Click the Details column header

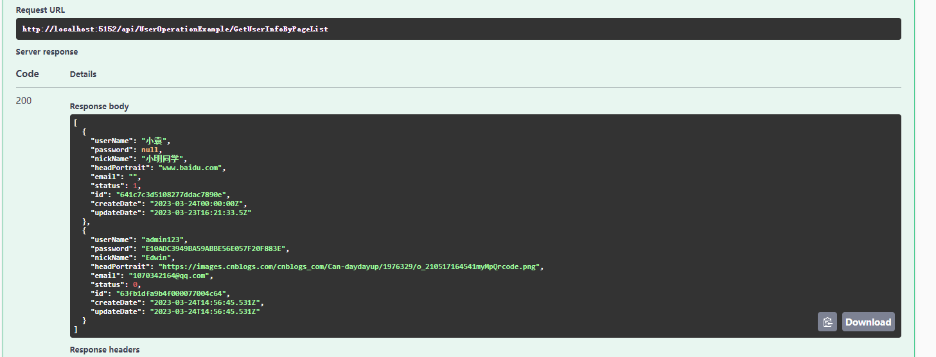(x=83, y=74)
